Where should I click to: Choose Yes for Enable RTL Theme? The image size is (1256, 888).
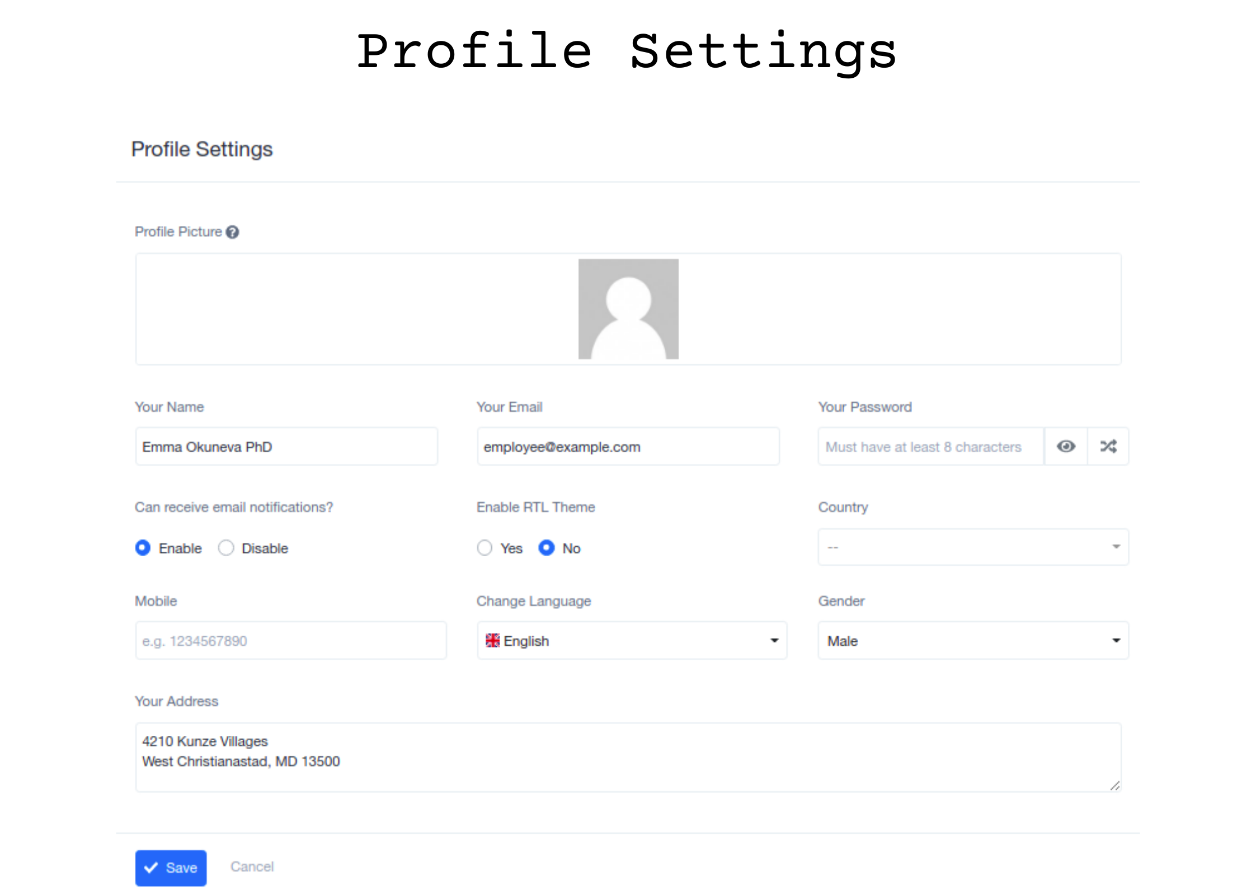tap(484, 547)
